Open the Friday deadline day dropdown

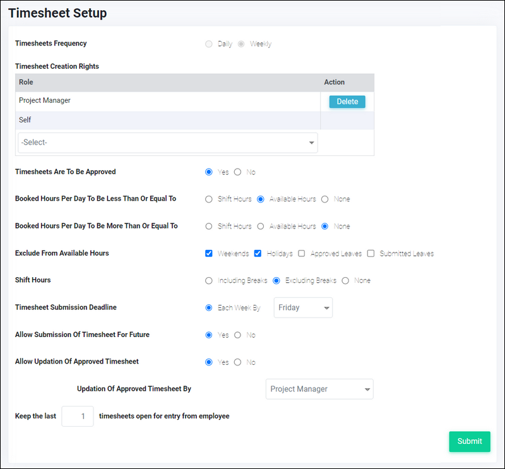(x=303, y=307)
